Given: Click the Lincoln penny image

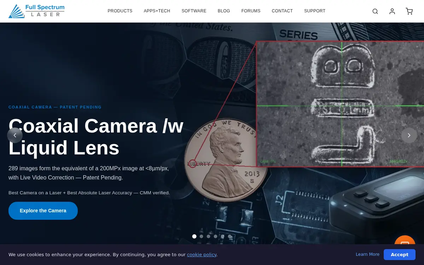Looking at the screenshot, I should coord(226,160).
